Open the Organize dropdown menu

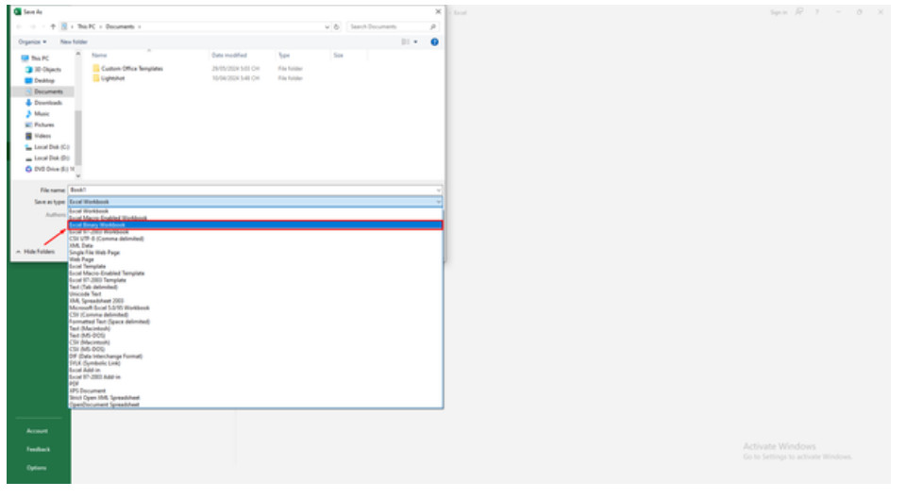31,41
